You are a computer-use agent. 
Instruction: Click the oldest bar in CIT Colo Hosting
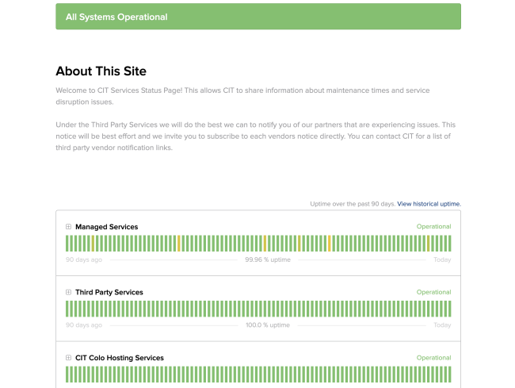click(67, 375)
